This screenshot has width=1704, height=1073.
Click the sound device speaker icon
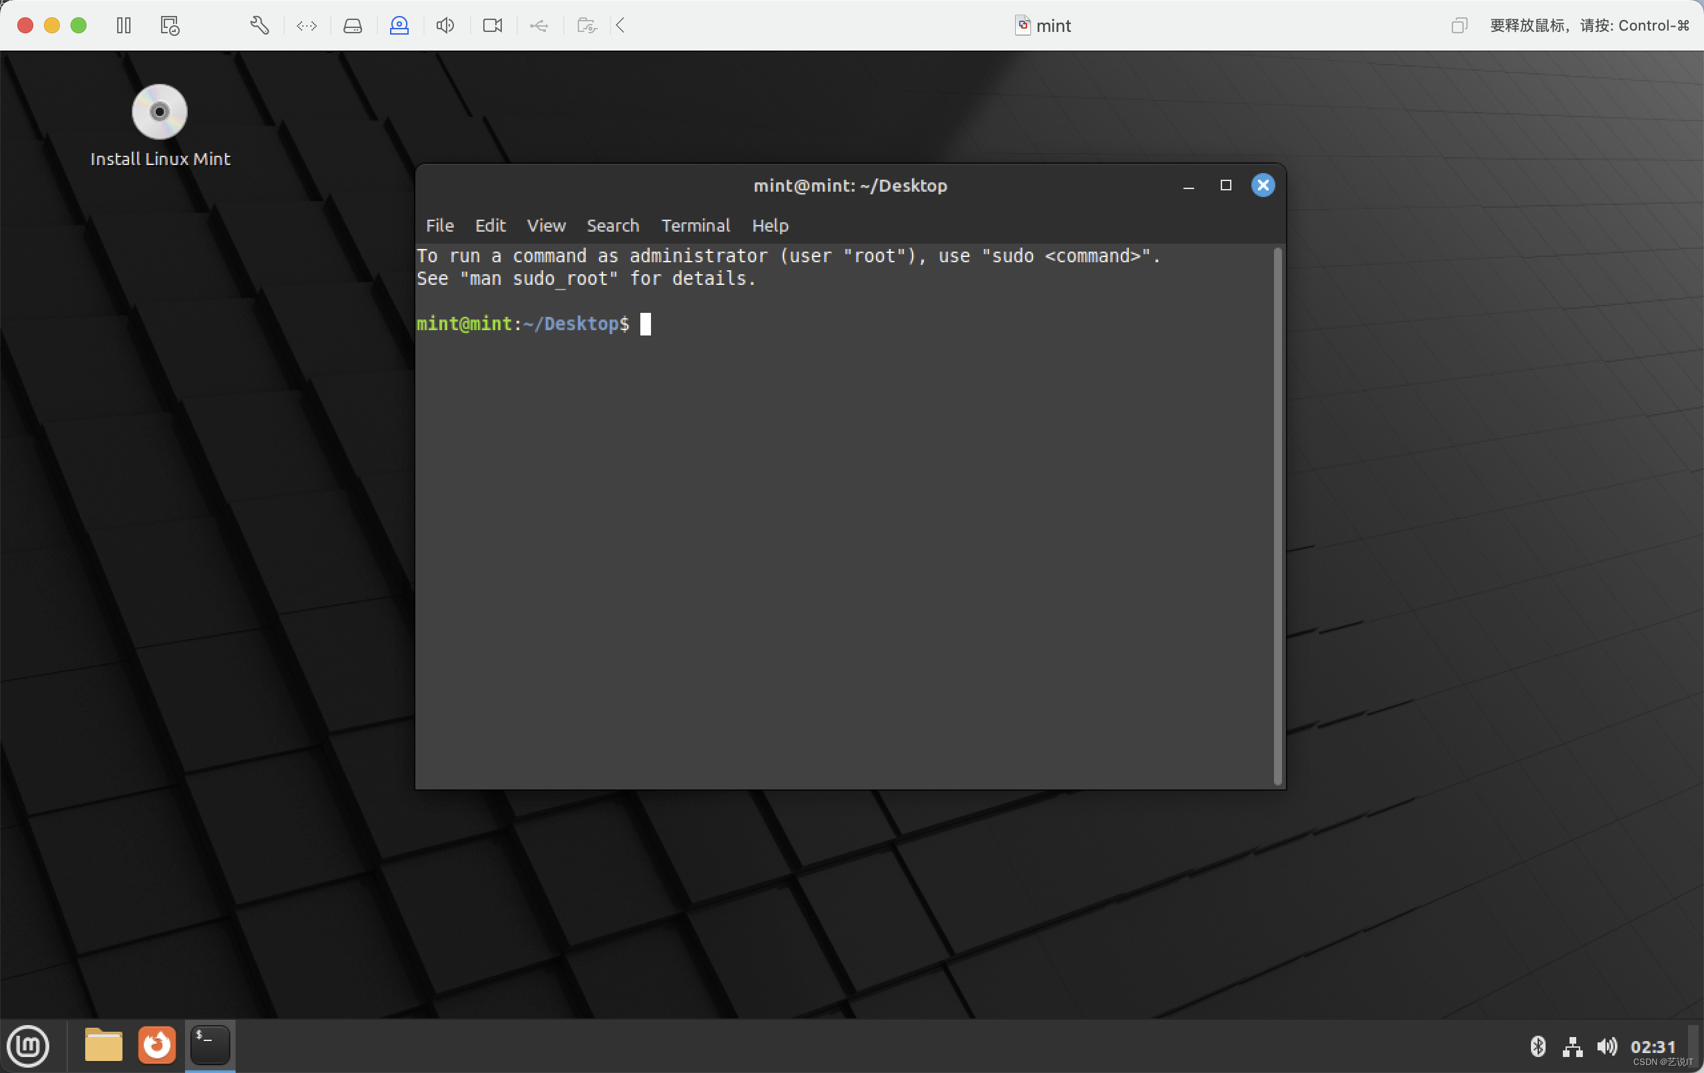445,25
